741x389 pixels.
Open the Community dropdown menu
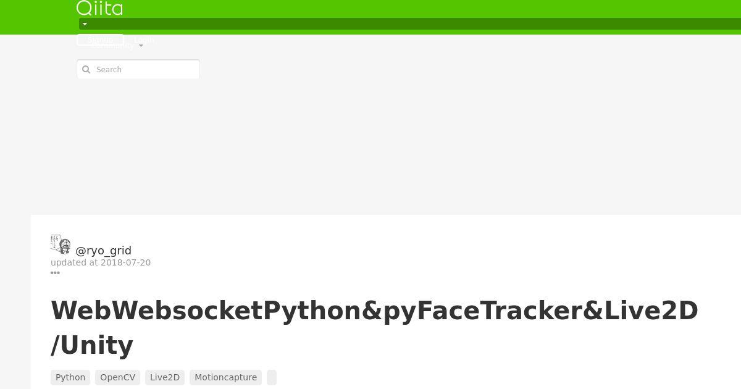coord(113,46)
